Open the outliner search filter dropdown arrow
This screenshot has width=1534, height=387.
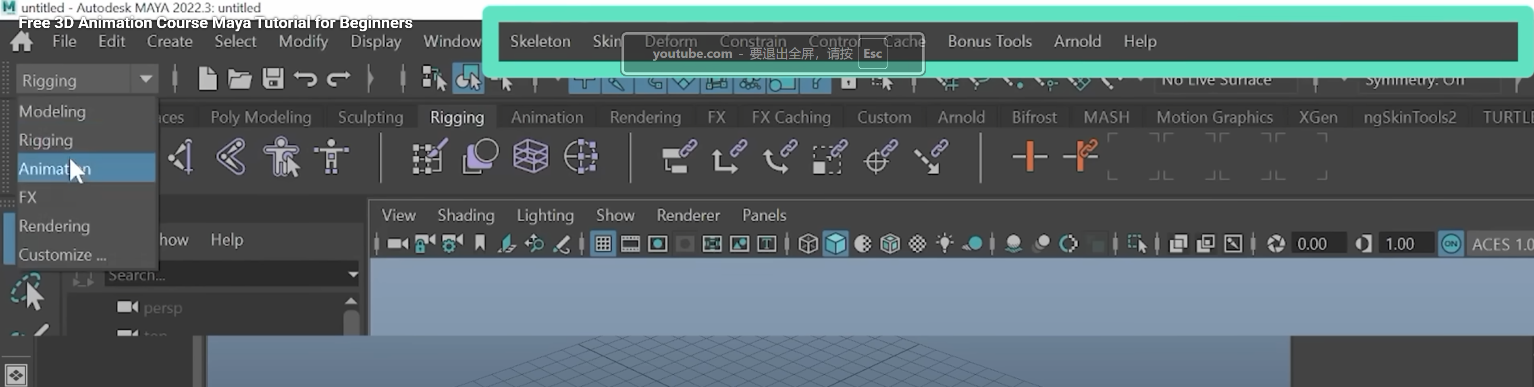(353, 275)
